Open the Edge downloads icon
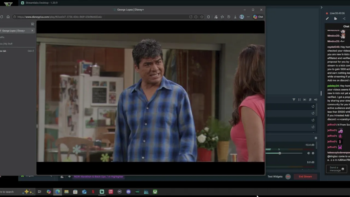Viewport: 350px width, 197px height. [x=235, y=17]
